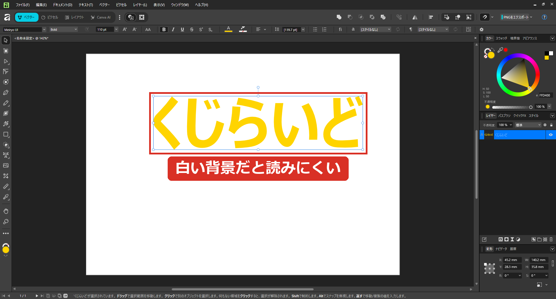The image size is (556, 299).
Task: Select the Place Image tool
Action: [x=6, y=166]
